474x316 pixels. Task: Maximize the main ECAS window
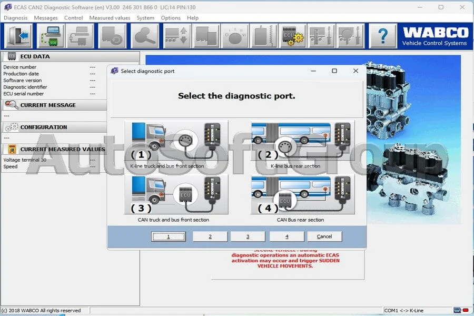pyautogui.click(x=441, y=7)
